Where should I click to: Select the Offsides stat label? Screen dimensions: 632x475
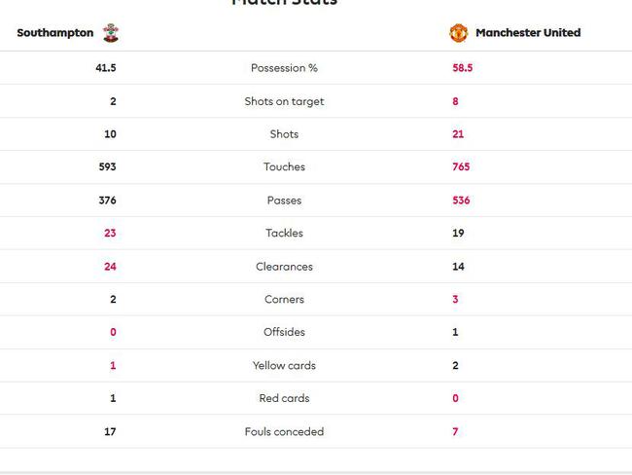pyautogui.click(x=284, y=332)
